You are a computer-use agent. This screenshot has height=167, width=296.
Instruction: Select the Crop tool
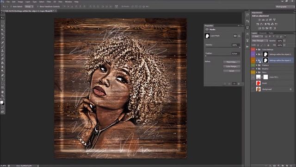pyautogui.click(x=2, y=34)
